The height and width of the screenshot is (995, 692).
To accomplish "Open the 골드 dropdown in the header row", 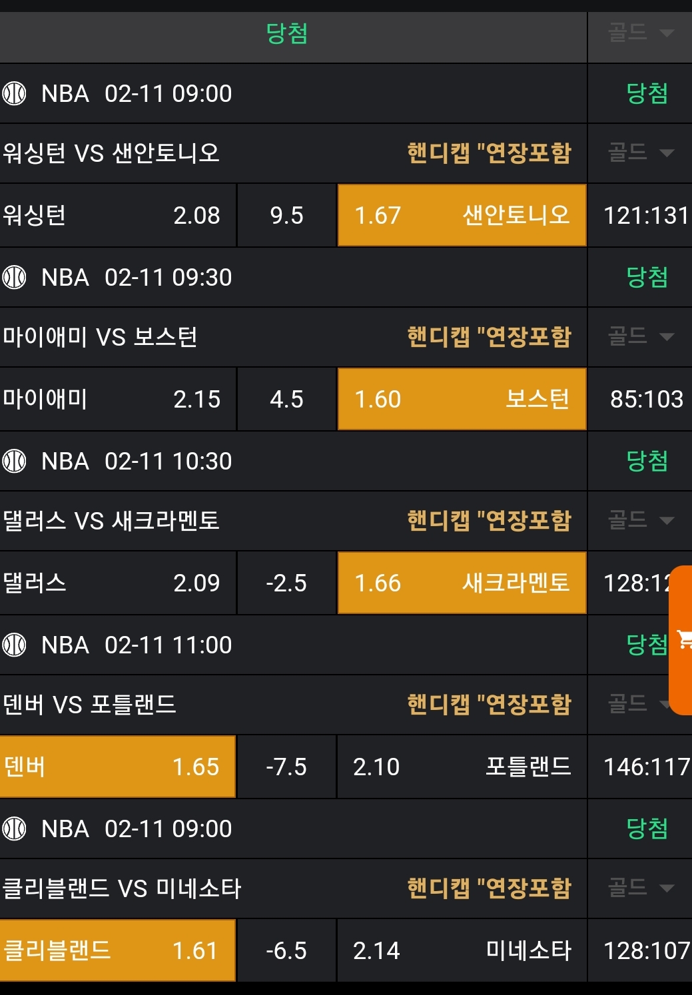I will (641, 32).
